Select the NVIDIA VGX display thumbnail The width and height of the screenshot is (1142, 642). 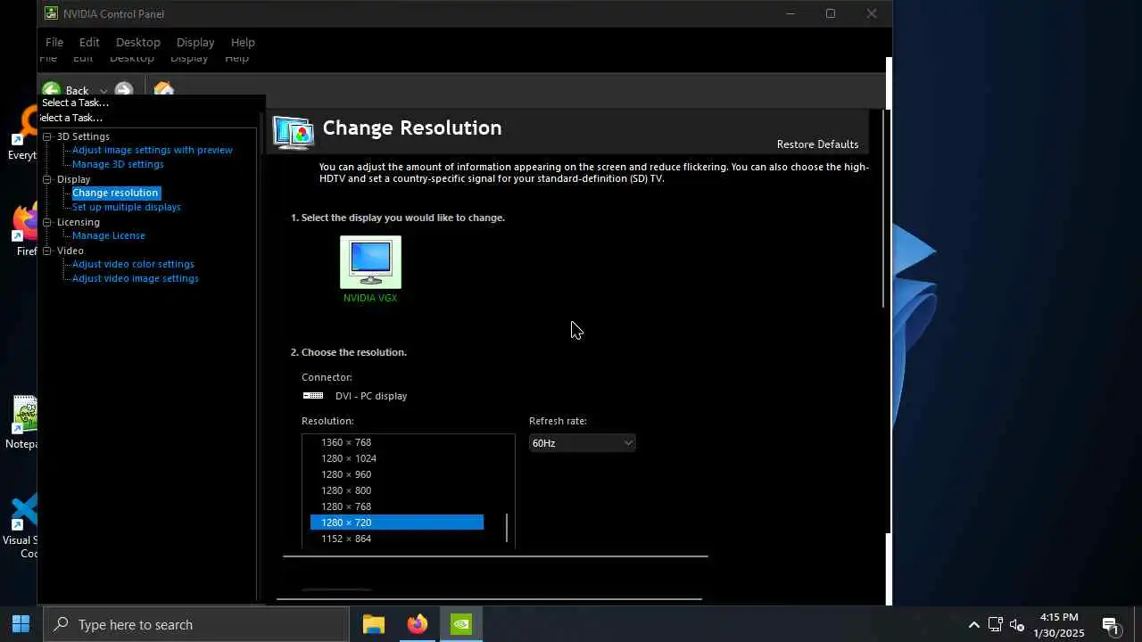(x=370, y=262)
